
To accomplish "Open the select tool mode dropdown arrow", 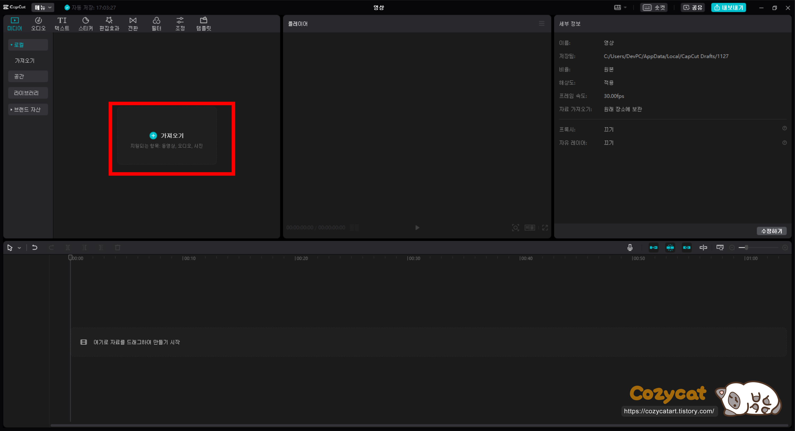I will [x=19, y=248].
